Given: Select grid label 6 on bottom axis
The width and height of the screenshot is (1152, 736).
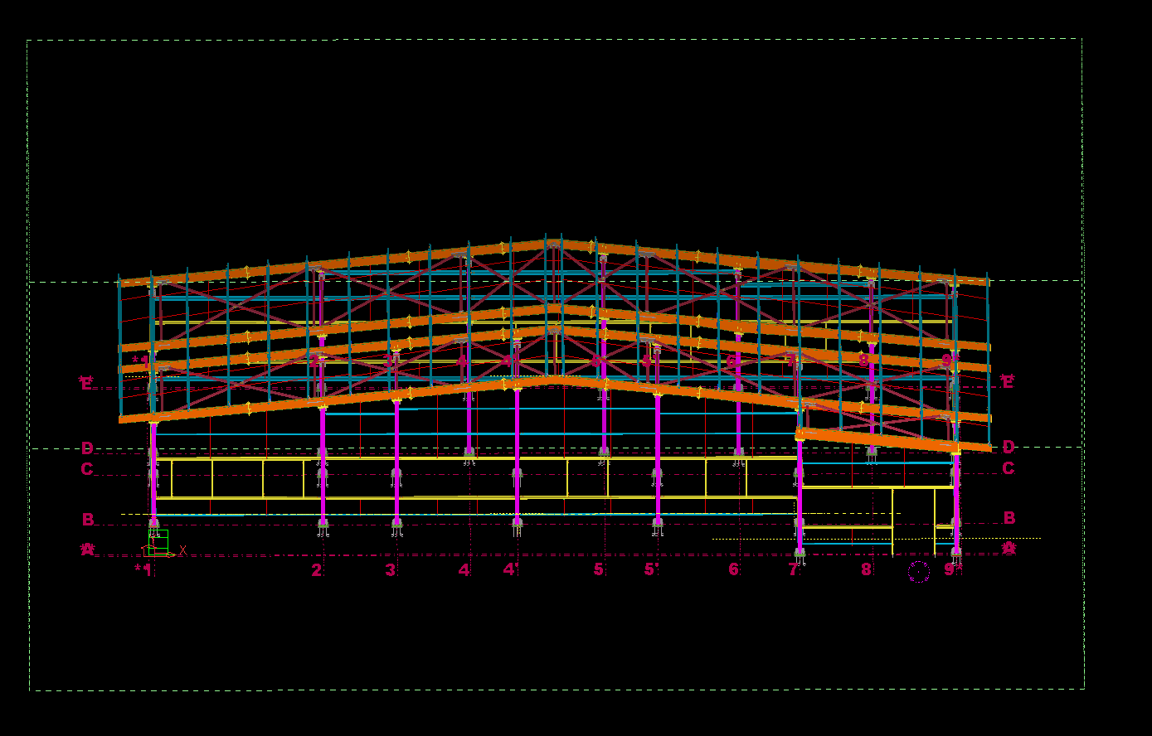Looking at the screenshot, I should click(x=733, y=569).
